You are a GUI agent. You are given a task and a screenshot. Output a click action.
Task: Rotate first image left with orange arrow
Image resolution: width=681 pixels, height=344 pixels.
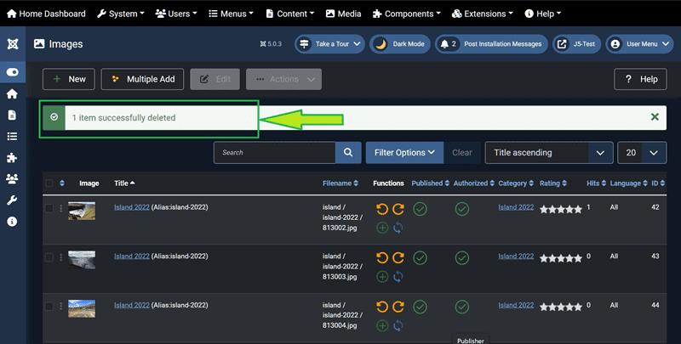click(x=381, y=209)
